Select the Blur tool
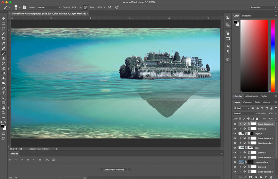The image size is (278, 179). coord(3,78)
